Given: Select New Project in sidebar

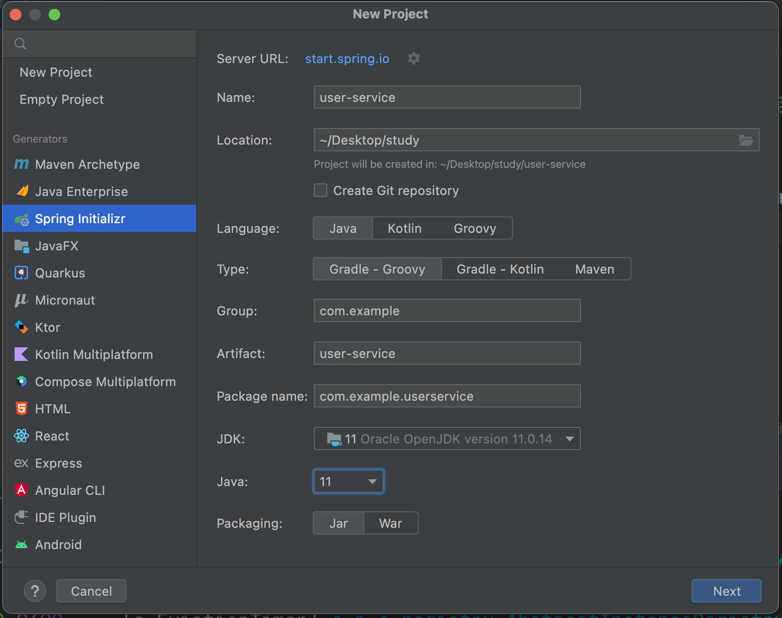Looking at the screenshot, I should point(100,72).
